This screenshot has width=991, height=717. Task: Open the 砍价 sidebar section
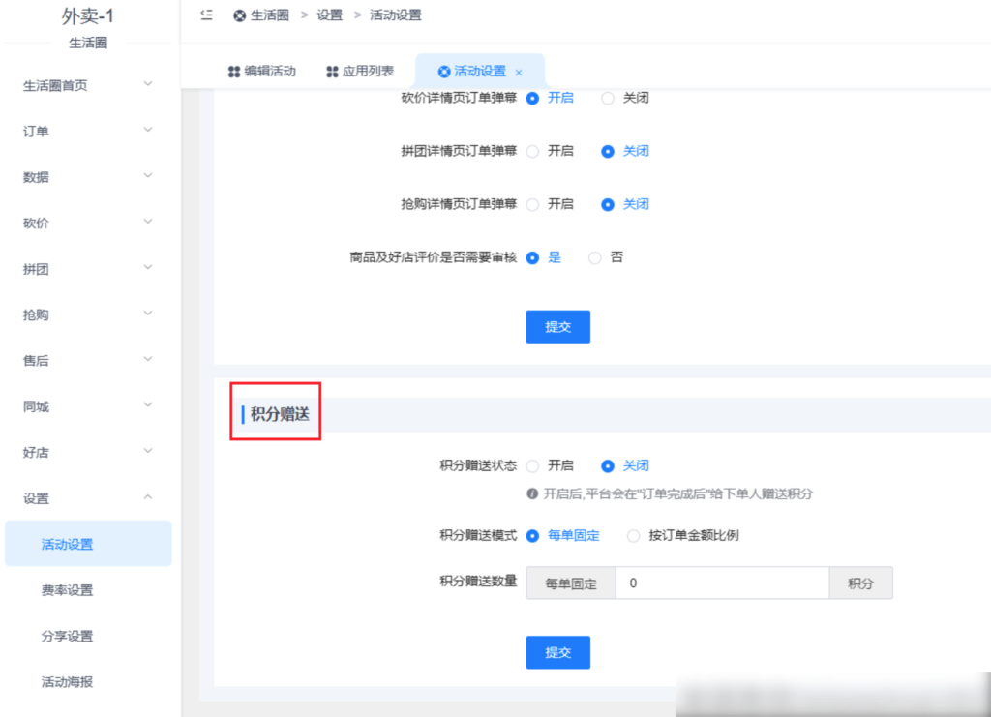click(x=35, y=223)
